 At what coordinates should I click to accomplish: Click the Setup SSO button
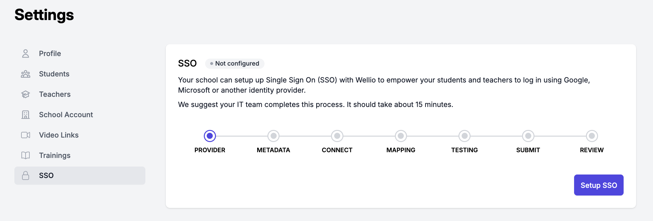pos(599,185)
